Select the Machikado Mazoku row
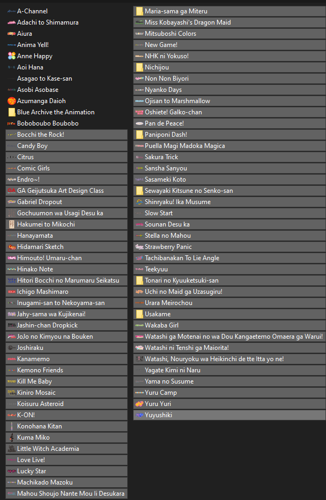The width and height of the screenshot is (326, 500). [x=66, y=482]
